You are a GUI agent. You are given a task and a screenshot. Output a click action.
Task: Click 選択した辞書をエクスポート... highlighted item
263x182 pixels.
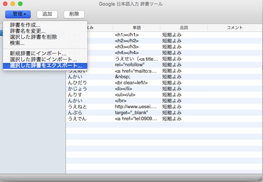pos(45,66)
